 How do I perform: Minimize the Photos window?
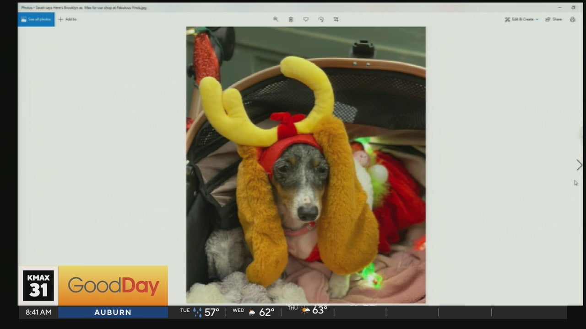point(559,7)
